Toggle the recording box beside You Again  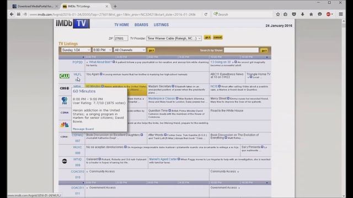pos(101,74)
